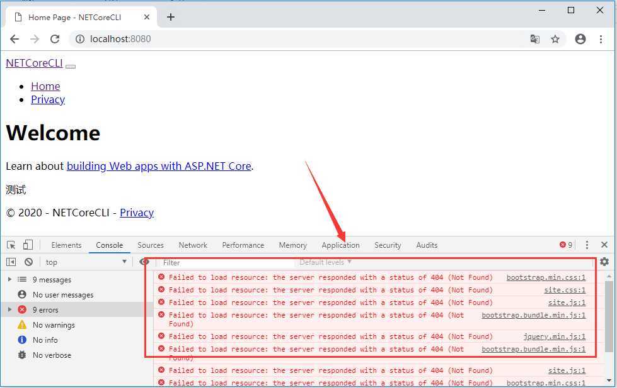The width and height of the screenshot is (617, 388).
Task: Click the NETCoreCLI brand link
Action: [34, 64]
